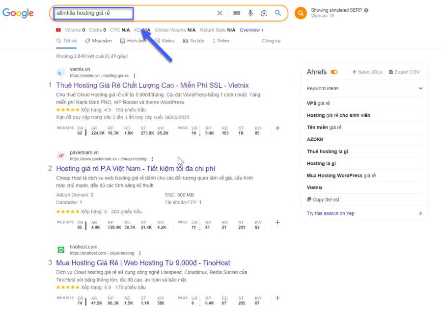Screen dimensions: 442x309
Task: Switch to the Video results tab
Action: [x=165, y=41]
